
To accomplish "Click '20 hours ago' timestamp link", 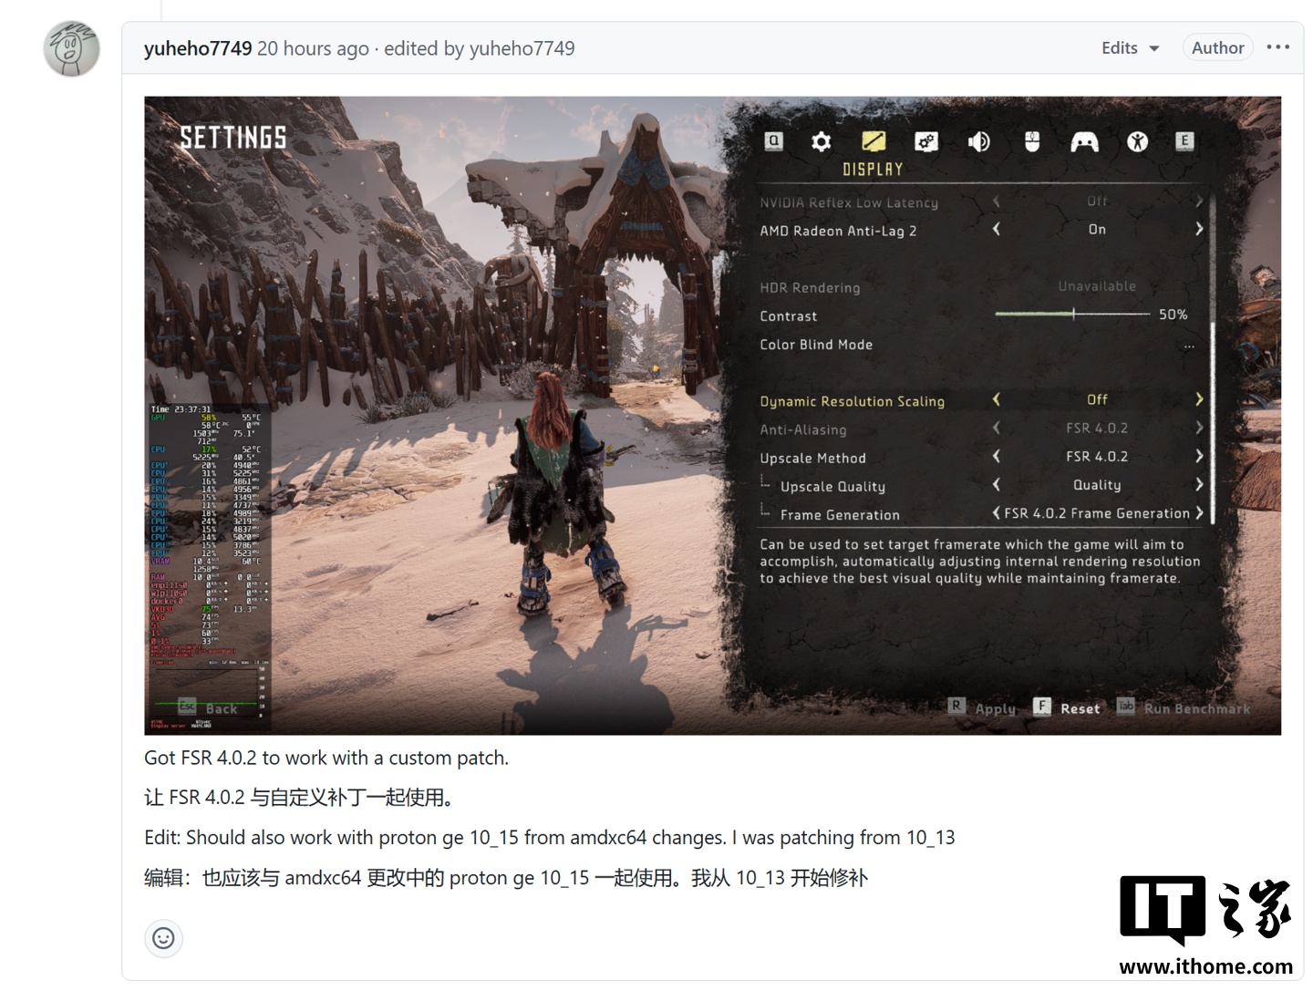I will (313, 48).
